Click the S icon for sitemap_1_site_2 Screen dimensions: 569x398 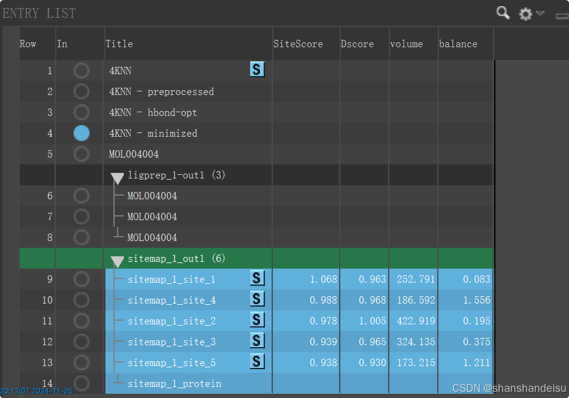(257, 320)
